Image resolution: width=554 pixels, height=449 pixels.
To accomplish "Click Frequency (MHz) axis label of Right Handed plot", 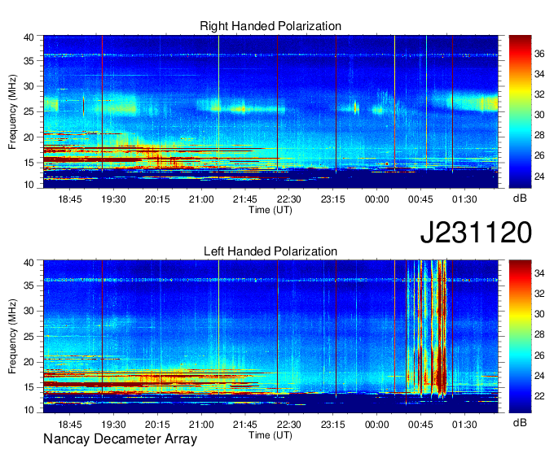I will coord(12,111).
